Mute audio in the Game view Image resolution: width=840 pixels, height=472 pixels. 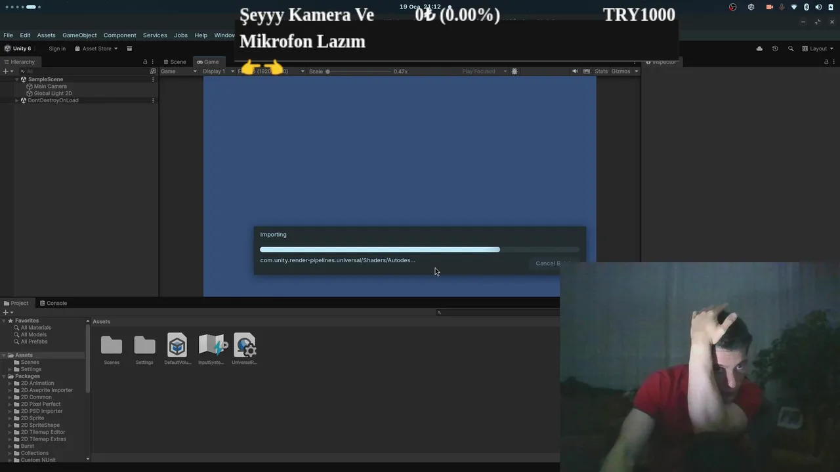tap(575, 71)
